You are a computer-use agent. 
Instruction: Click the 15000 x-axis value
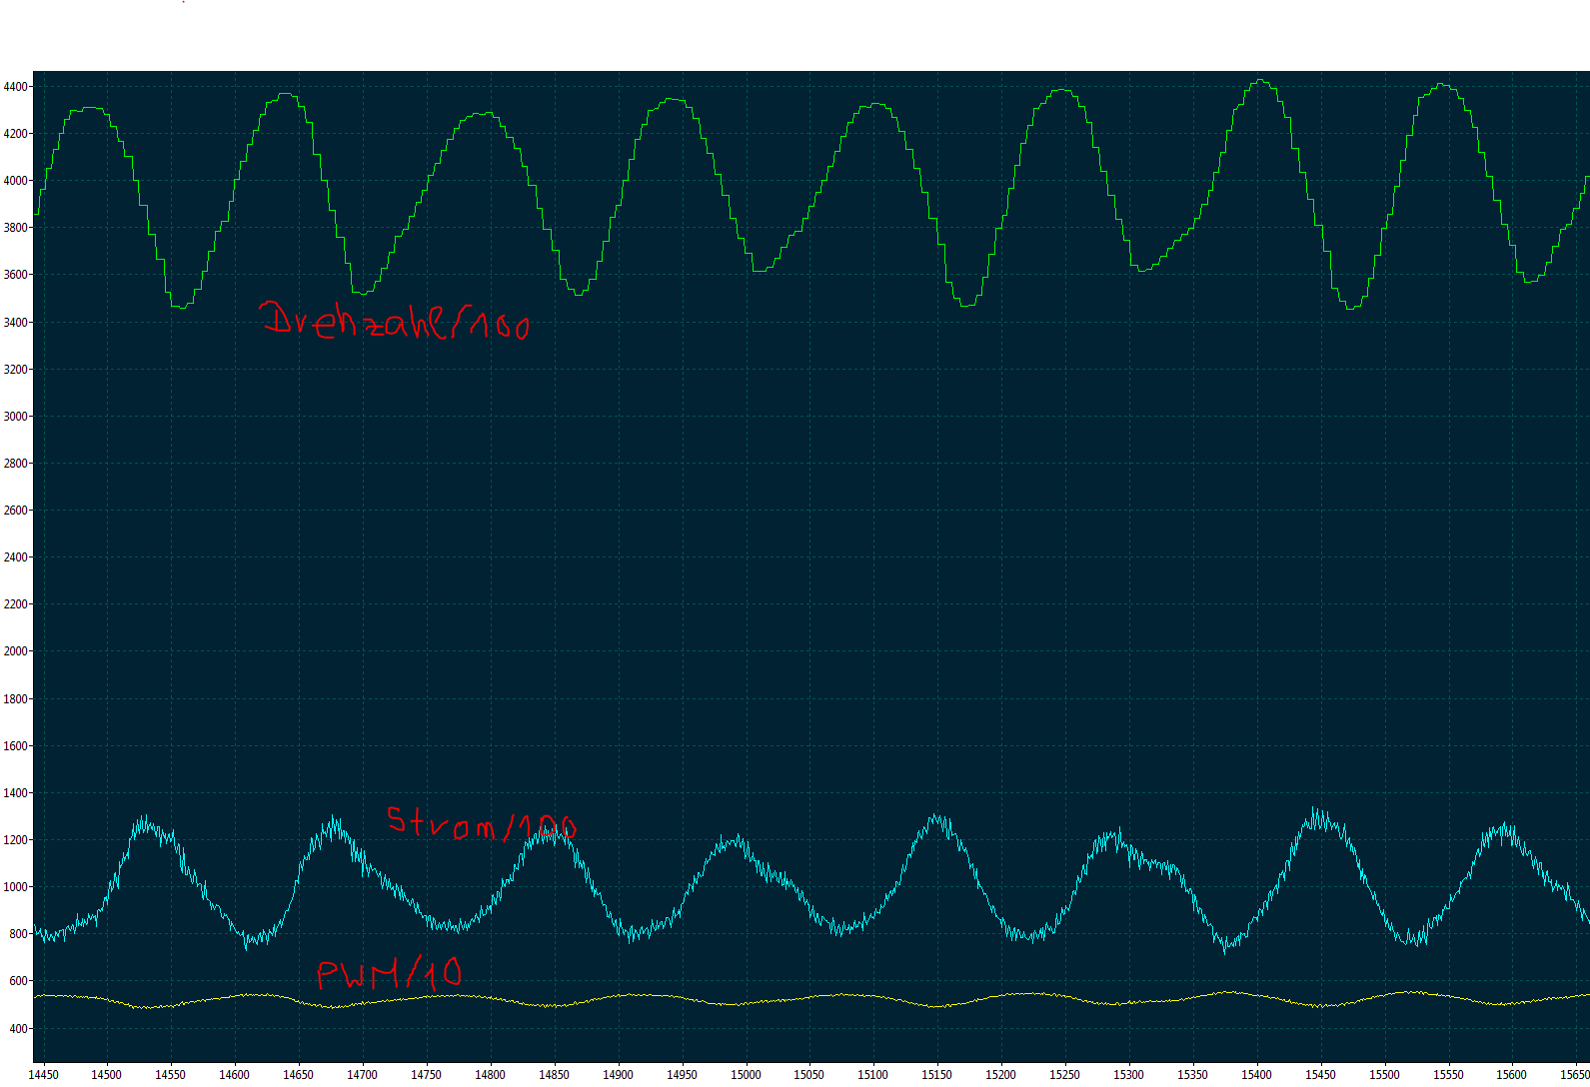tap(746, 1075)
